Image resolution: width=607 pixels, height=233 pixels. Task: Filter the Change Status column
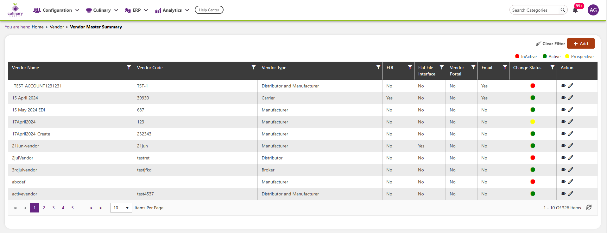coord(553,67)
